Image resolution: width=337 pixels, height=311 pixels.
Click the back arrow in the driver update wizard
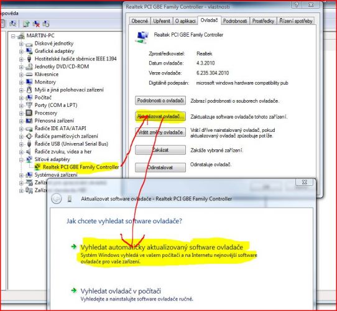coord(57,198)
